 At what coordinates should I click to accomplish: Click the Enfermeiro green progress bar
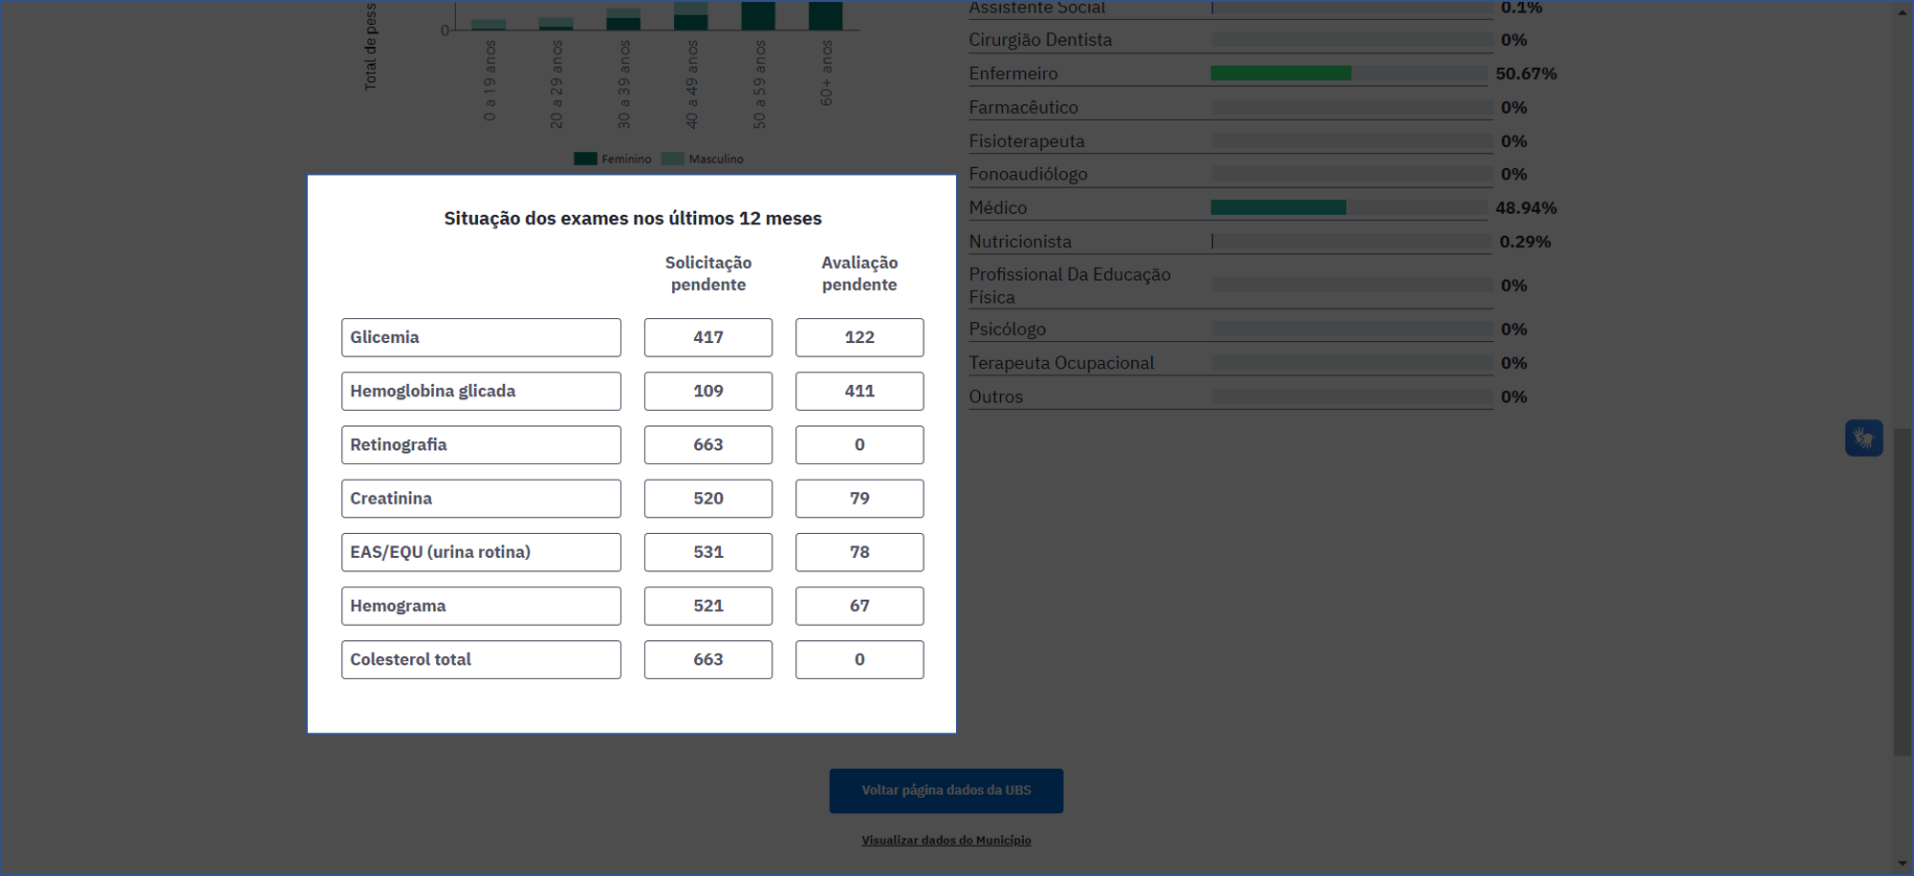point(1280,73)
